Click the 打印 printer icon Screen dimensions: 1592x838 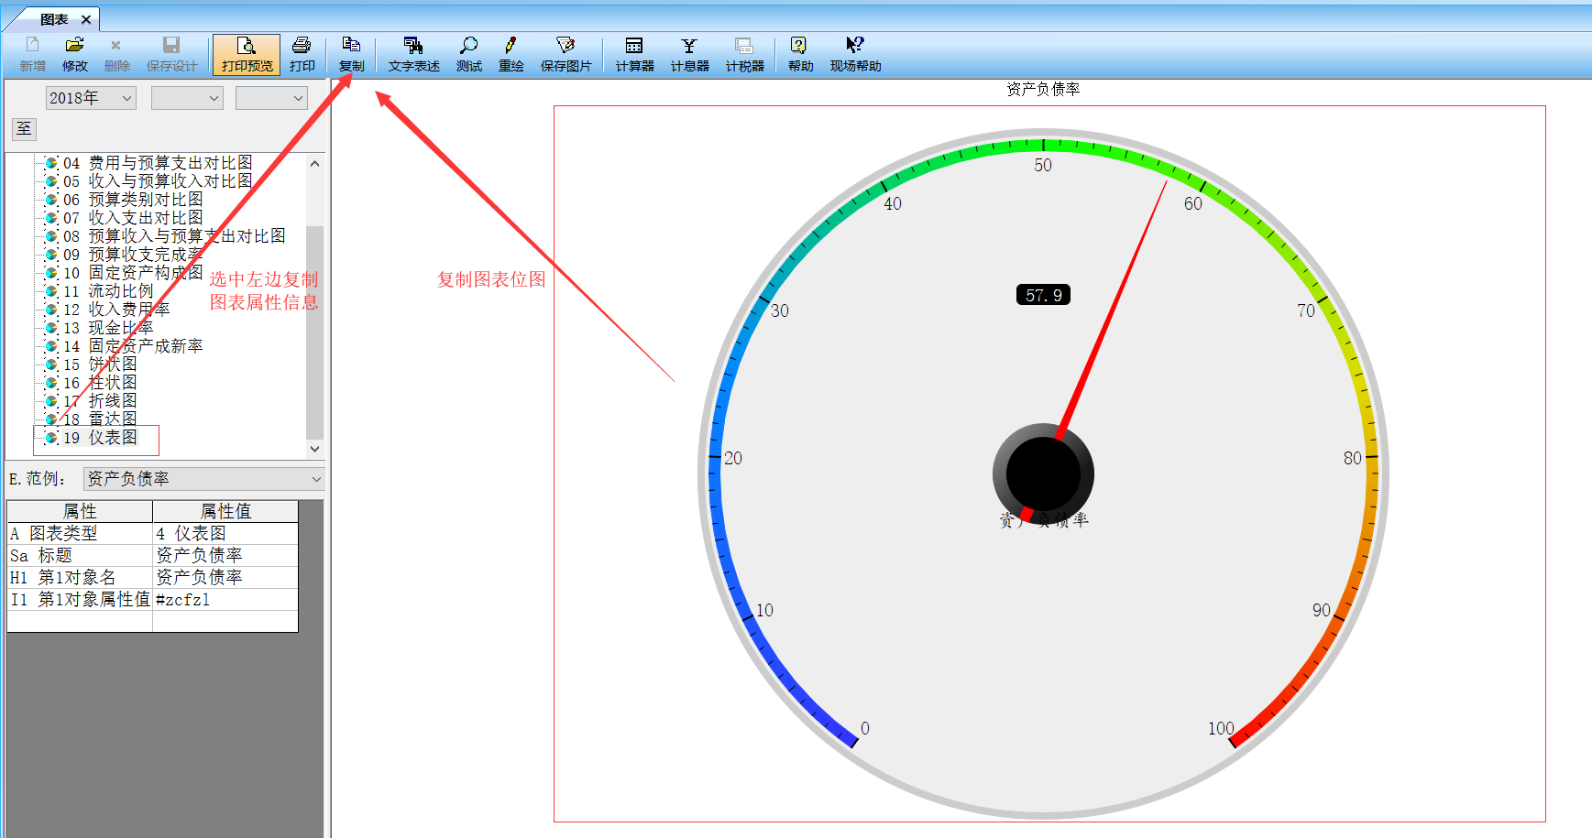(x=302, y=46)
